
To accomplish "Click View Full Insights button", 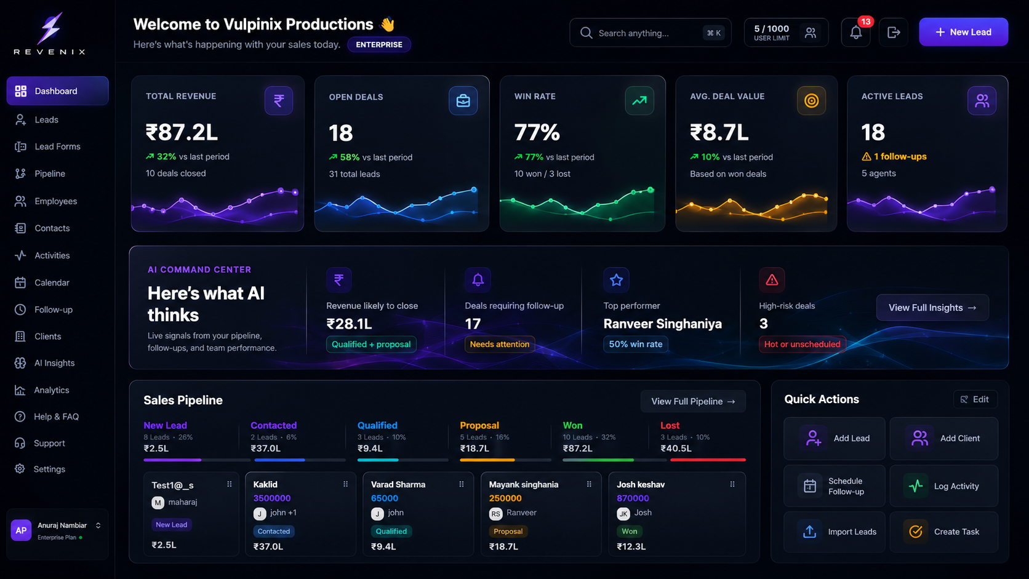I will click(x=932, y=308).
